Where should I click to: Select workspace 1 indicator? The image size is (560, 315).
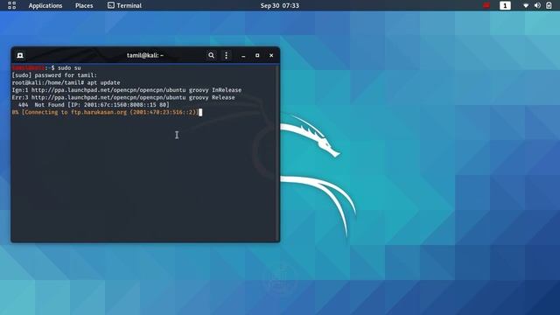click(505, 6)
